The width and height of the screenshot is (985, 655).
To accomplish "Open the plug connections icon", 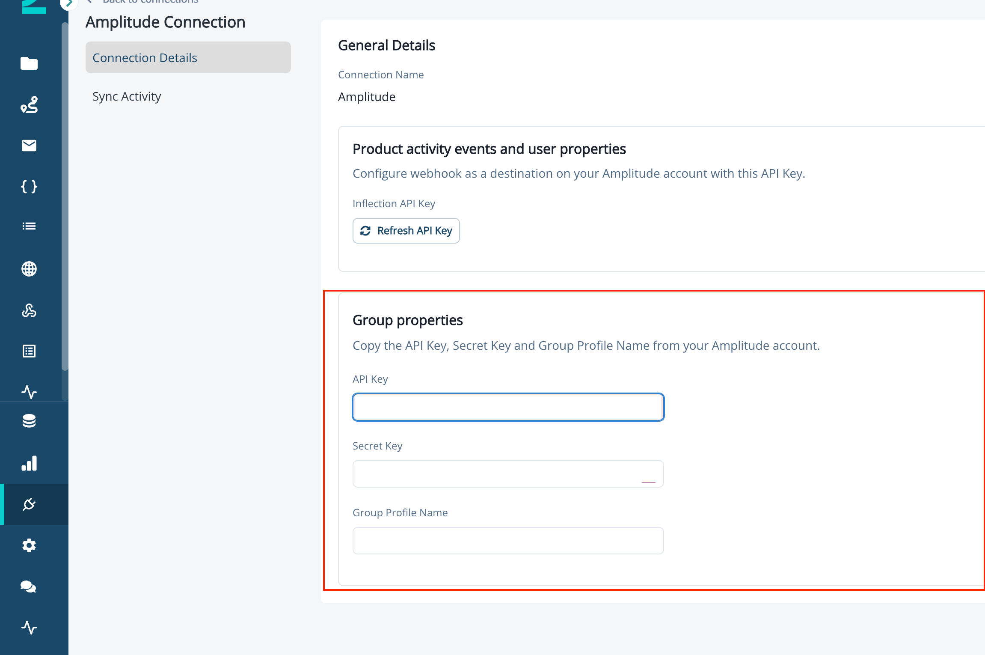I will pos(29,504).
